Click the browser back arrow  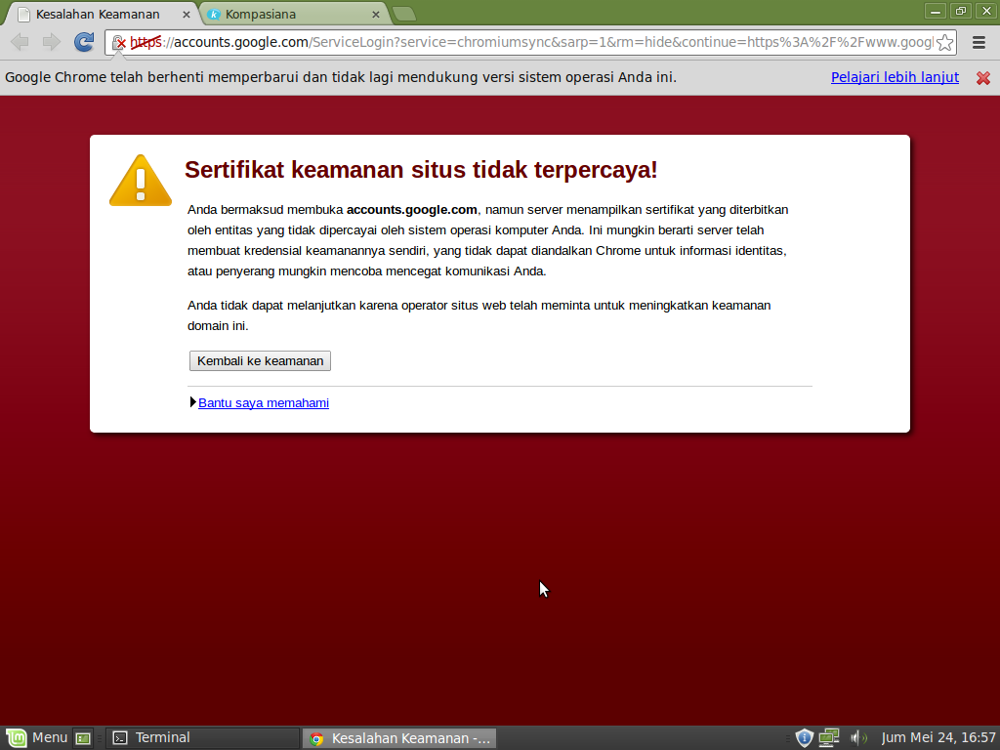(20, 42)
